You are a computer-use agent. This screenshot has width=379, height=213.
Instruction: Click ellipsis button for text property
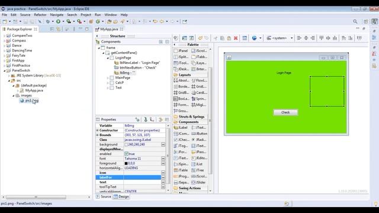click(163, 182)
